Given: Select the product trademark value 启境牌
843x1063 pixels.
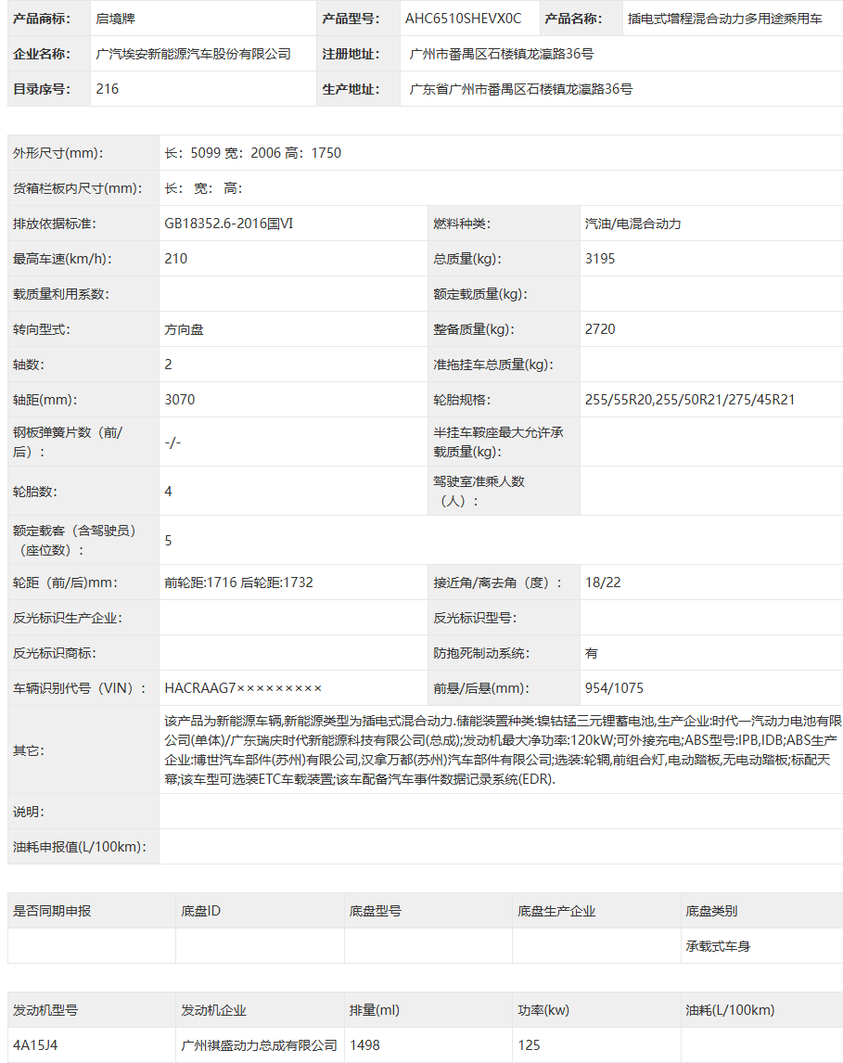Looking at the screenshot, I should [x=115, y=19].
